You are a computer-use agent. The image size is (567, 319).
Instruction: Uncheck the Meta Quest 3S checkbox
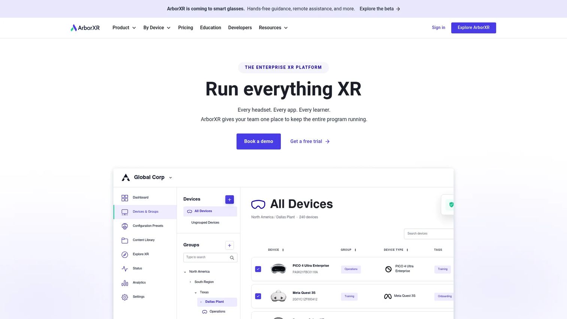coord(258,296)
